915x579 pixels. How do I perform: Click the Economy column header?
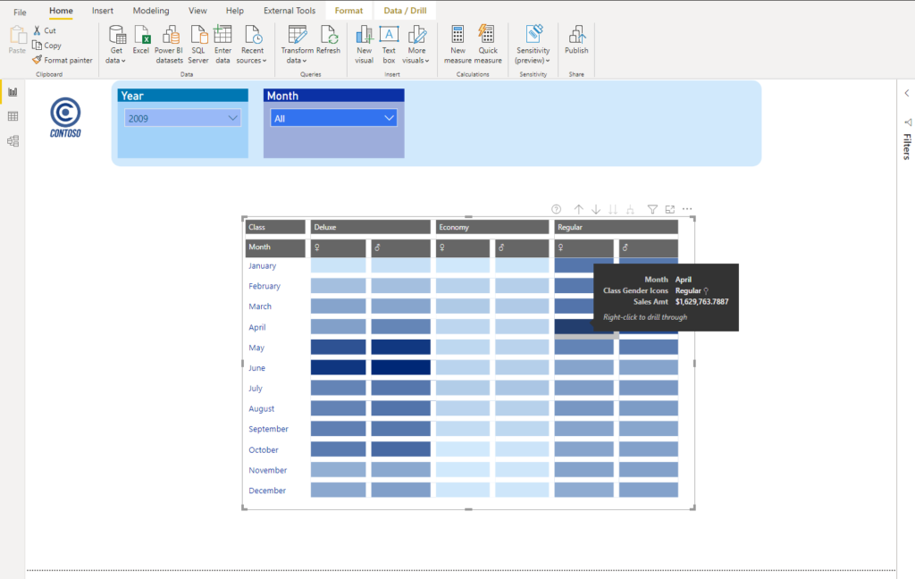(x=492, y=227)
